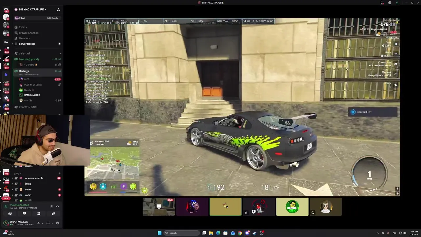Viewport: 421px width, 237px height.
Task: Open the Windows Start menu
Action: click(x=160, y=233)
